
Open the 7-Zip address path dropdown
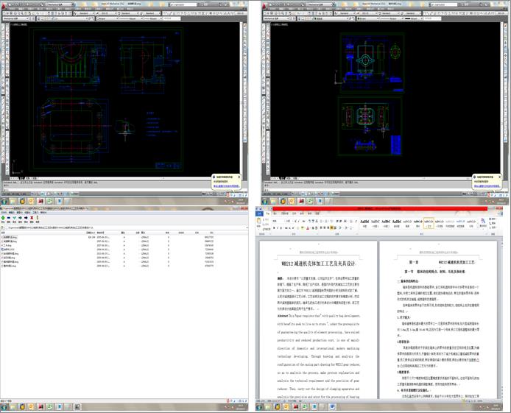pos(247,226)
